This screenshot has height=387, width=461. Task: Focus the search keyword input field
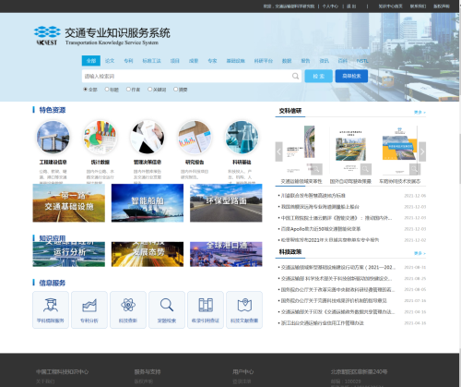[x=187, y=76]
